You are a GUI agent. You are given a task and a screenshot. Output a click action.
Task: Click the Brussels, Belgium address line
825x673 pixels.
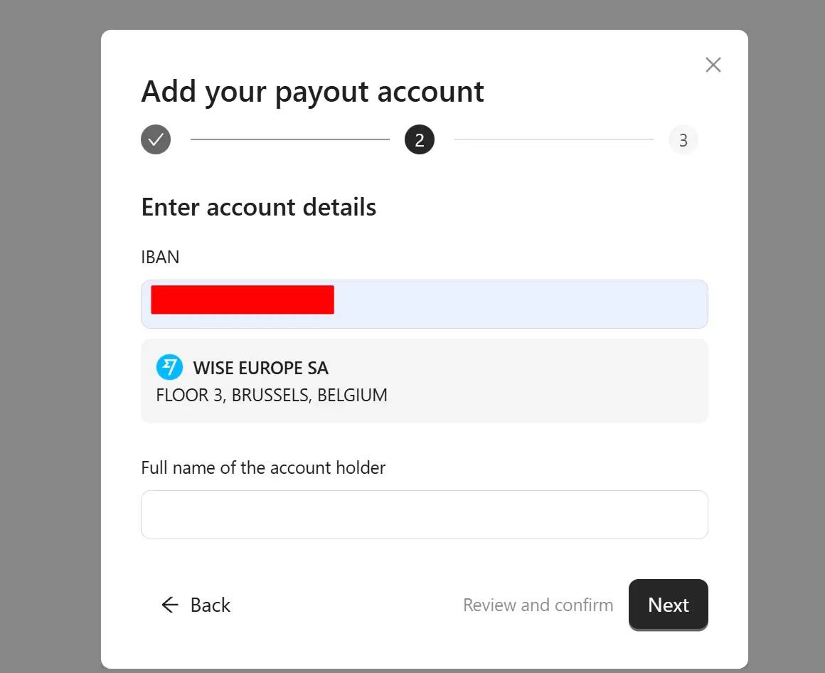pos(272,396)
